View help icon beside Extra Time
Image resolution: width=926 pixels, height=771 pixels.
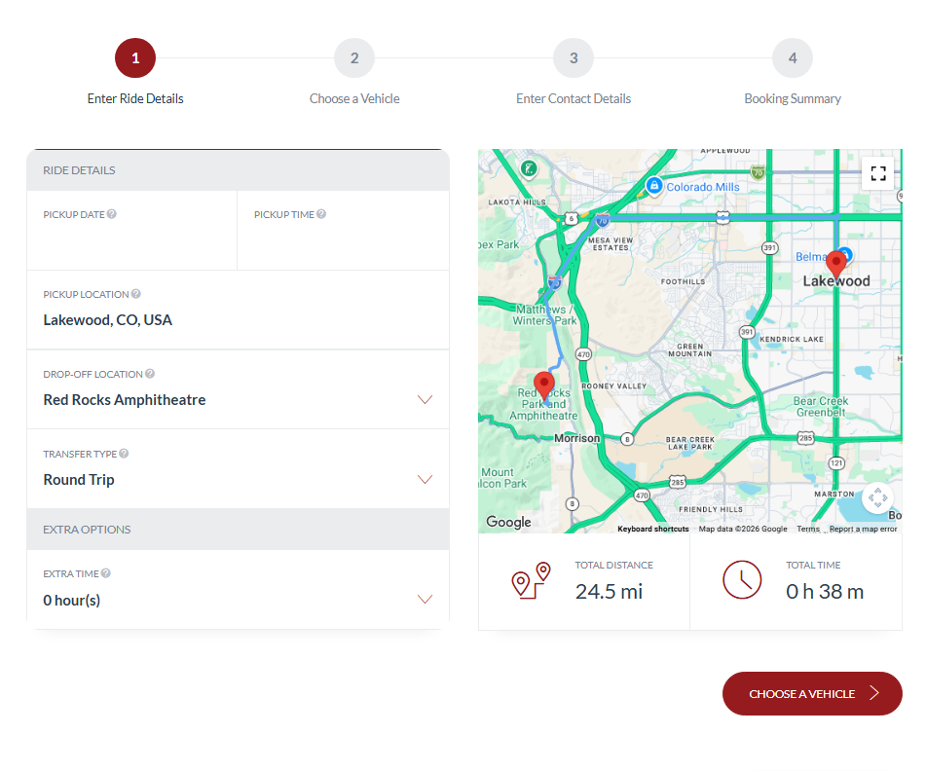(x=106, y=572)
